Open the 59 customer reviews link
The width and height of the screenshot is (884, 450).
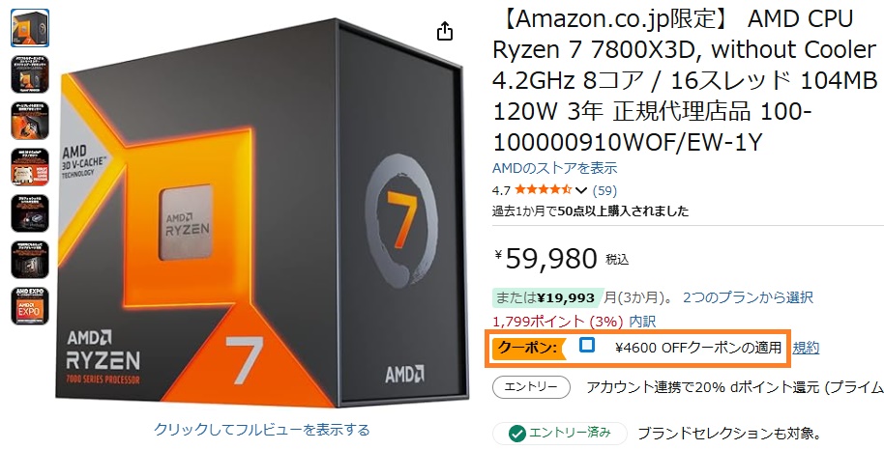[604, 190]
